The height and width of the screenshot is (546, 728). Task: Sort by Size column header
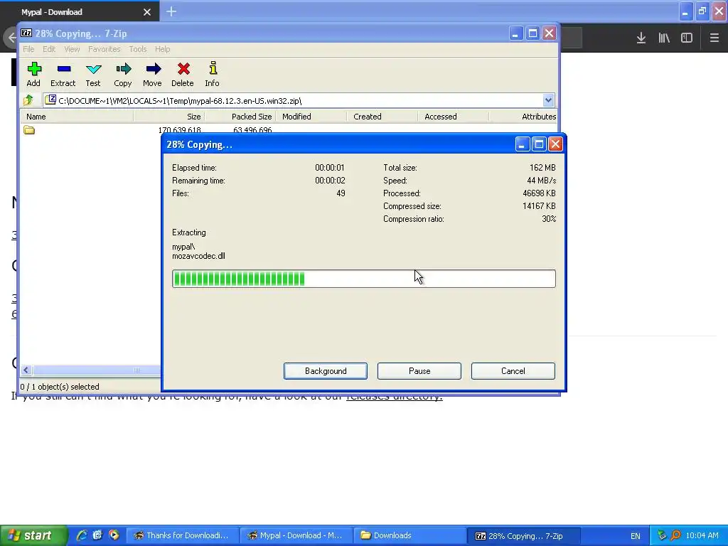pos(169,117)
